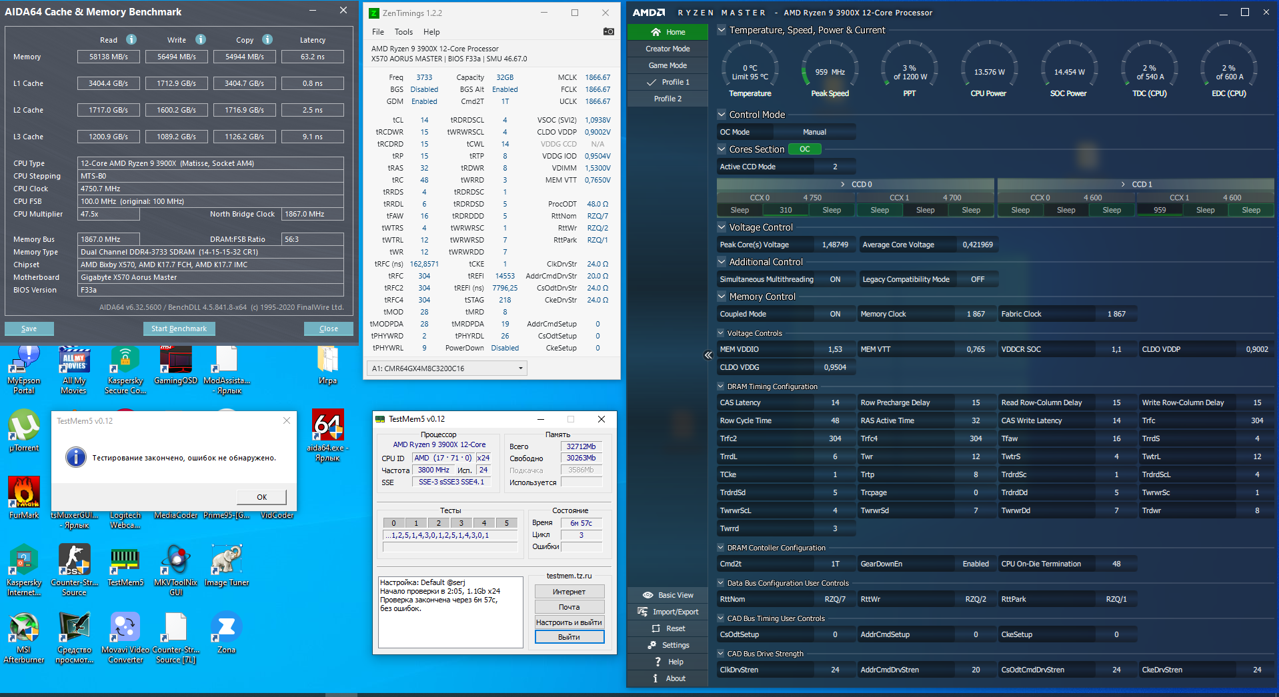Open Ryzen Master Settings
This screenshot has height=697, width=1279.
(x=668, y=645)
